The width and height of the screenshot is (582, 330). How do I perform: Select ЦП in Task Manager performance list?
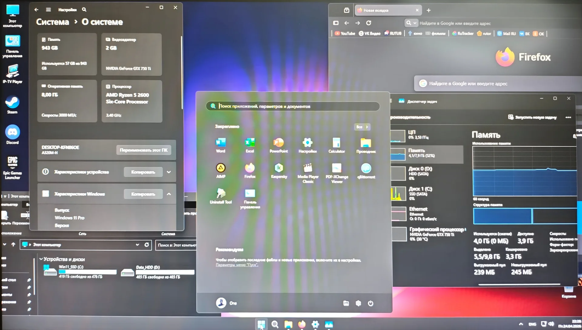point(426,135)
